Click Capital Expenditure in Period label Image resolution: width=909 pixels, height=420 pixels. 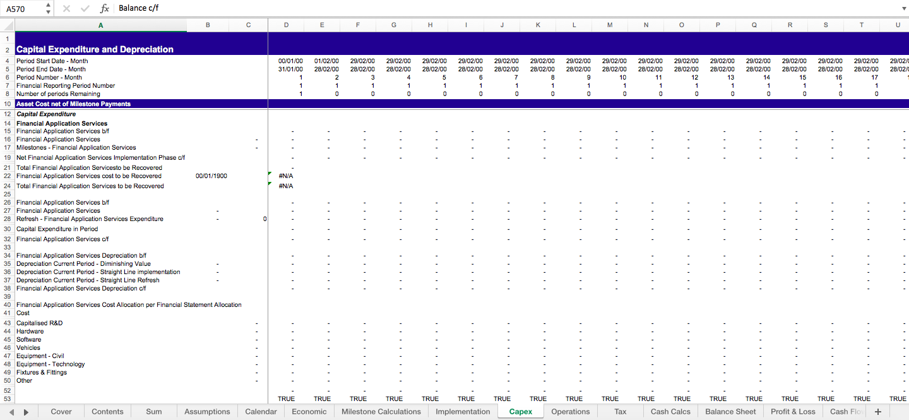click(x=57, y=229)
